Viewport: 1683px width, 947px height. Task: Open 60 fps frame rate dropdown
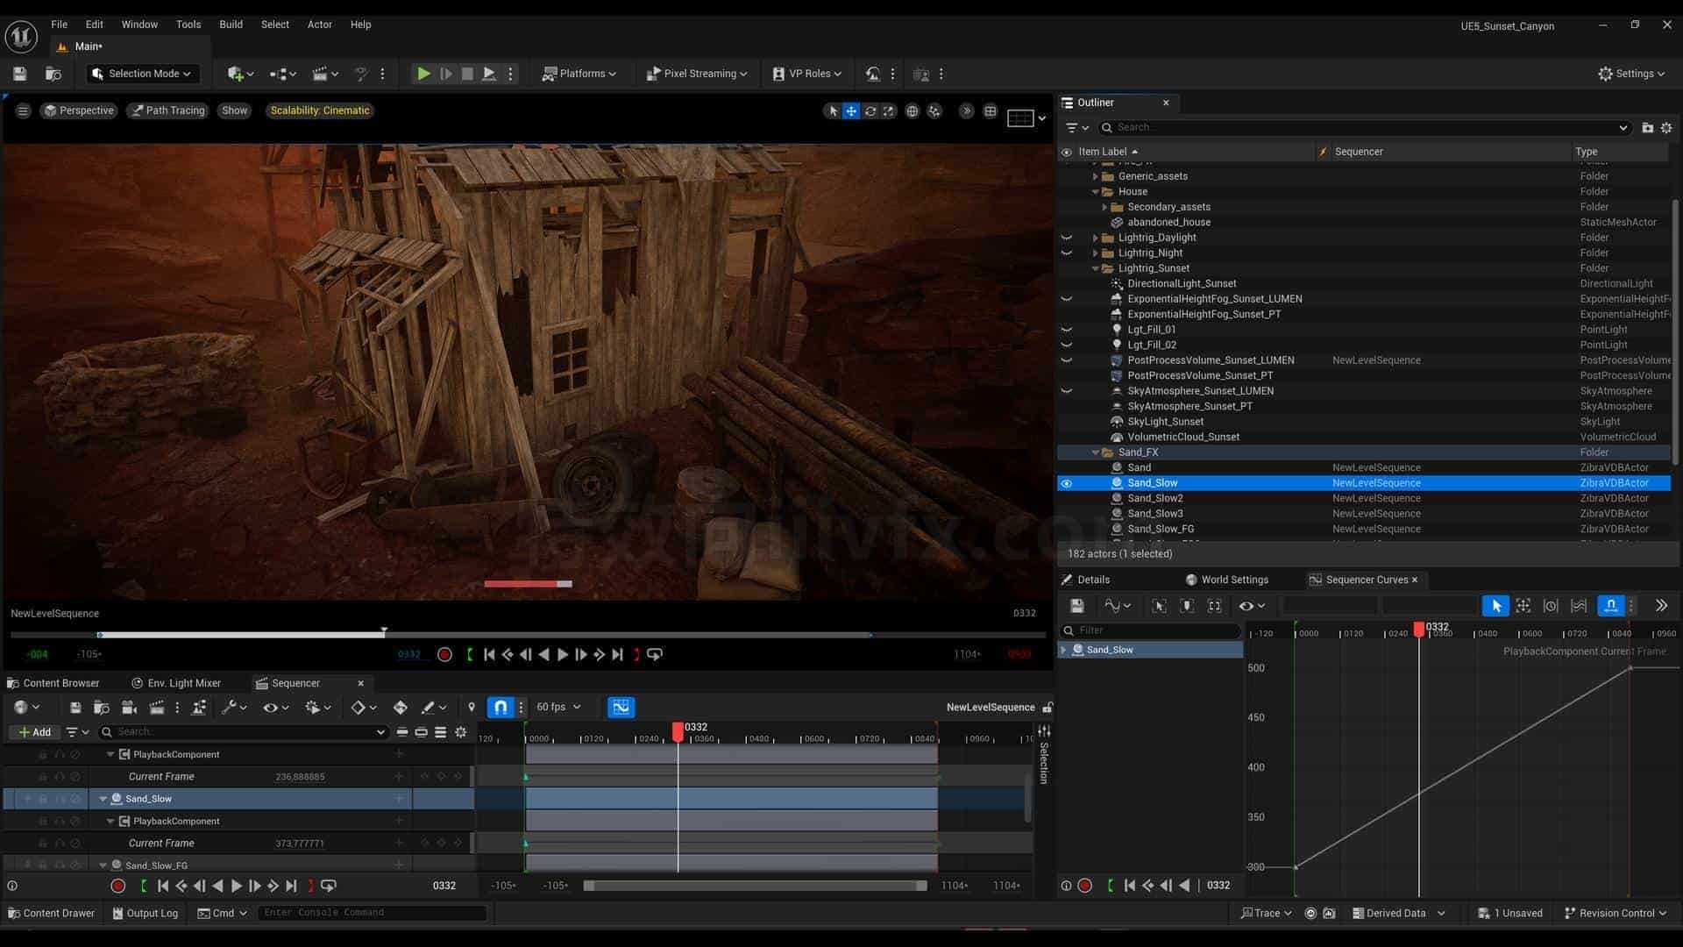tap(559, 707)
